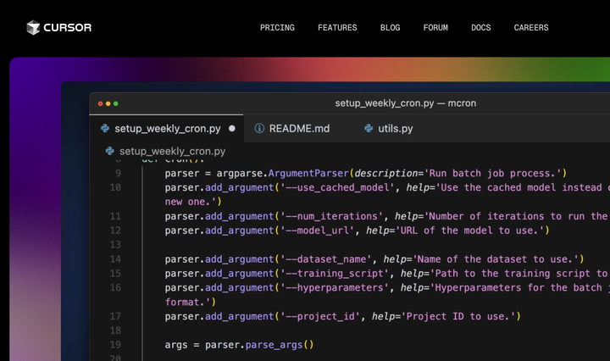This screenshot has height=361, width=610.
Task: Navigate to the Careers page
Action: 531,28
